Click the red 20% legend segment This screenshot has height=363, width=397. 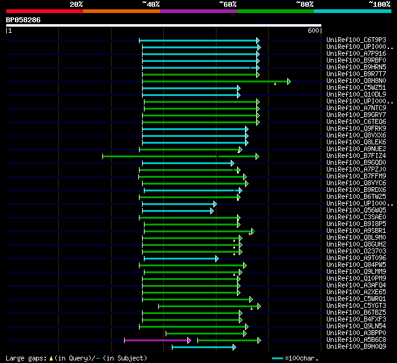coord(45,11)
